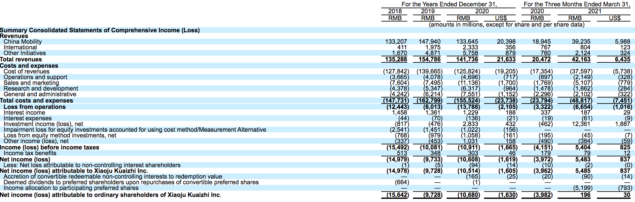
Task: Select the 'Cost of revenues' row label
Action: pos(27,71)
